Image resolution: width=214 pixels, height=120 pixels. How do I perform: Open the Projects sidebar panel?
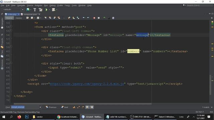pyautogui.click(x=2, y=43)
